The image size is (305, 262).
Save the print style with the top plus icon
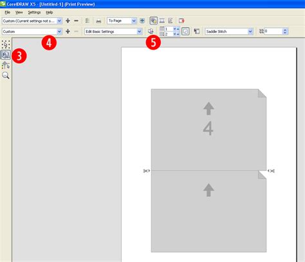[x=68, y=21]
